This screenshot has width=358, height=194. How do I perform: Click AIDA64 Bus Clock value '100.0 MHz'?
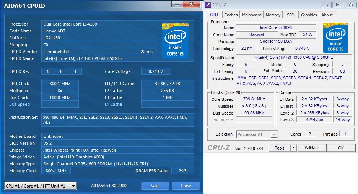[x=60, y=97]
